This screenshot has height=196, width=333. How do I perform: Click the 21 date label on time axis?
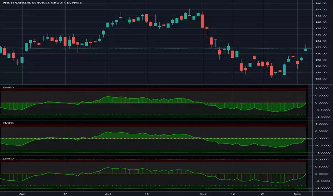pos(263,194)
